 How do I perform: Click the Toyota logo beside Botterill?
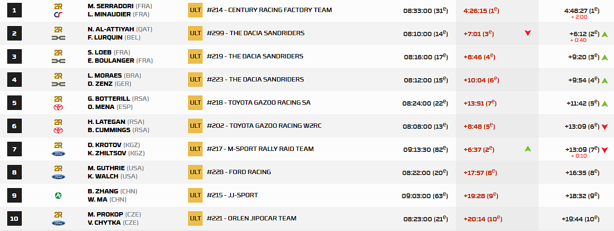pyautogui.click(x=58, y=107)
